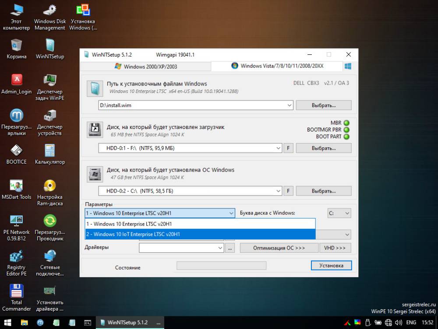Click Выбрать for install drive C:
Viewport: 438px width, 329px height.
(324, 191)
